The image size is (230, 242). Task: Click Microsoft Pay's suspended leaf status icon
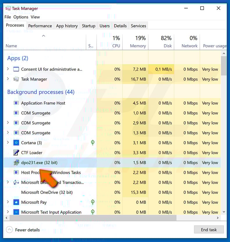click(93, 202)
